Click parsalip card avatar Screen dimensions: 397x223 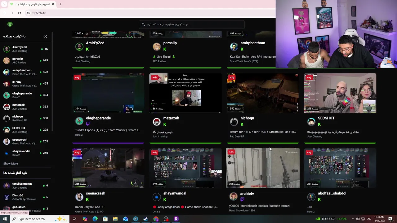pos(157,47)
